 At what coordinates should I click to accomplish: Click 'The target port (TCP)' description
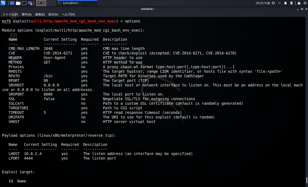126,81
